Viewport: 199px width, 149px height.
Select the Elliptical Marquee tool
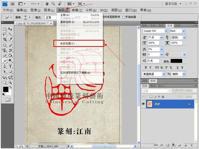(5, 29)
